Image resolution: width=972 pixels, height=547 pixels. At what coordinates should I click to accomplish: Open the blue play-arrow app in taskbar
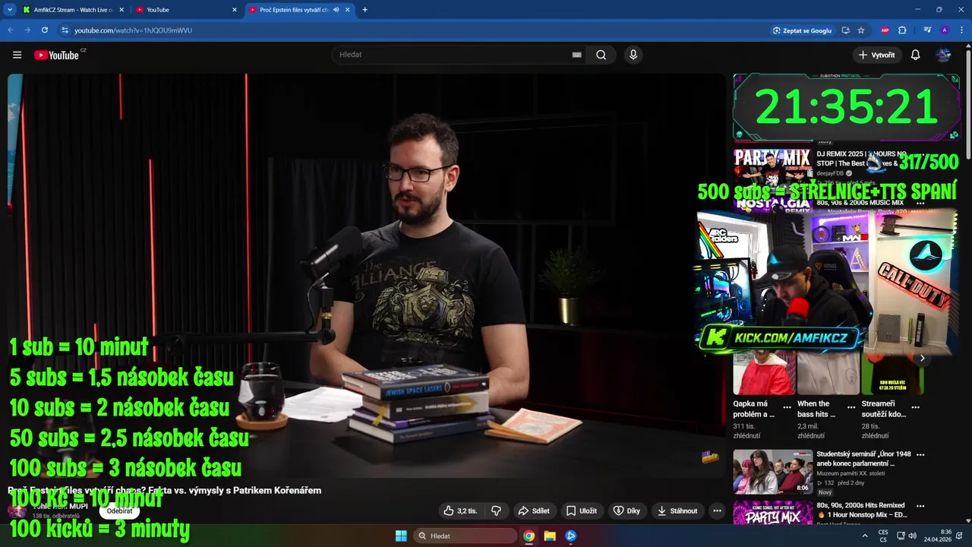click(x=571, y=536)
